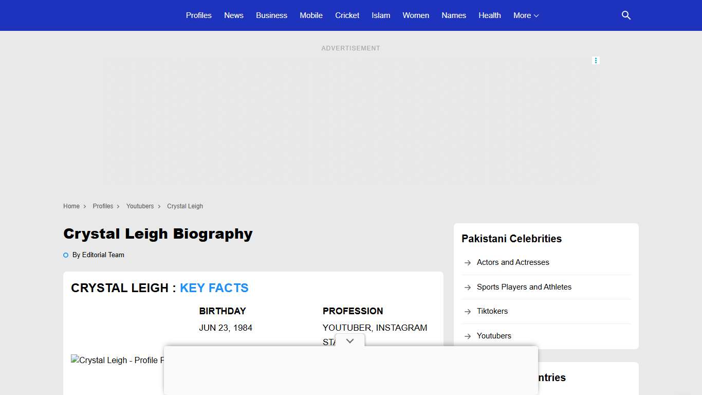The width and height of the screenshot is (702, 395).
Task: Navigate to the Health section
Action: point(489,15)
